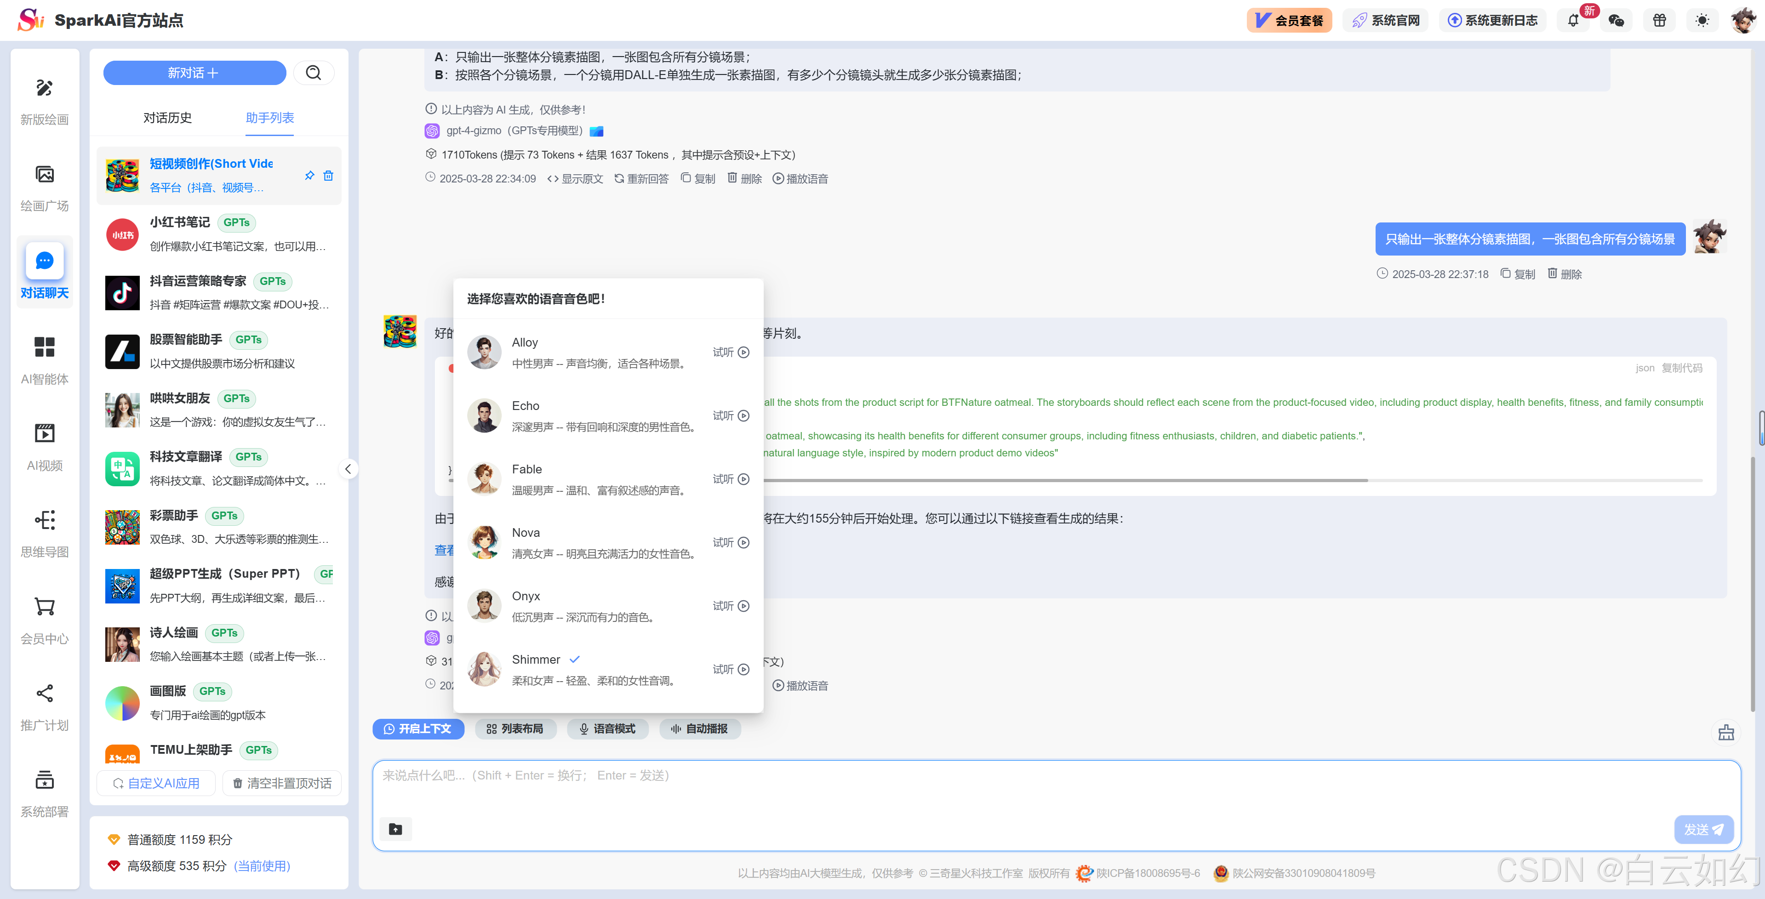Viewport: 1765px width, 899px height.
Task: Click the gift box icon
Action: pyautogui.click(x=1659, y=21)
